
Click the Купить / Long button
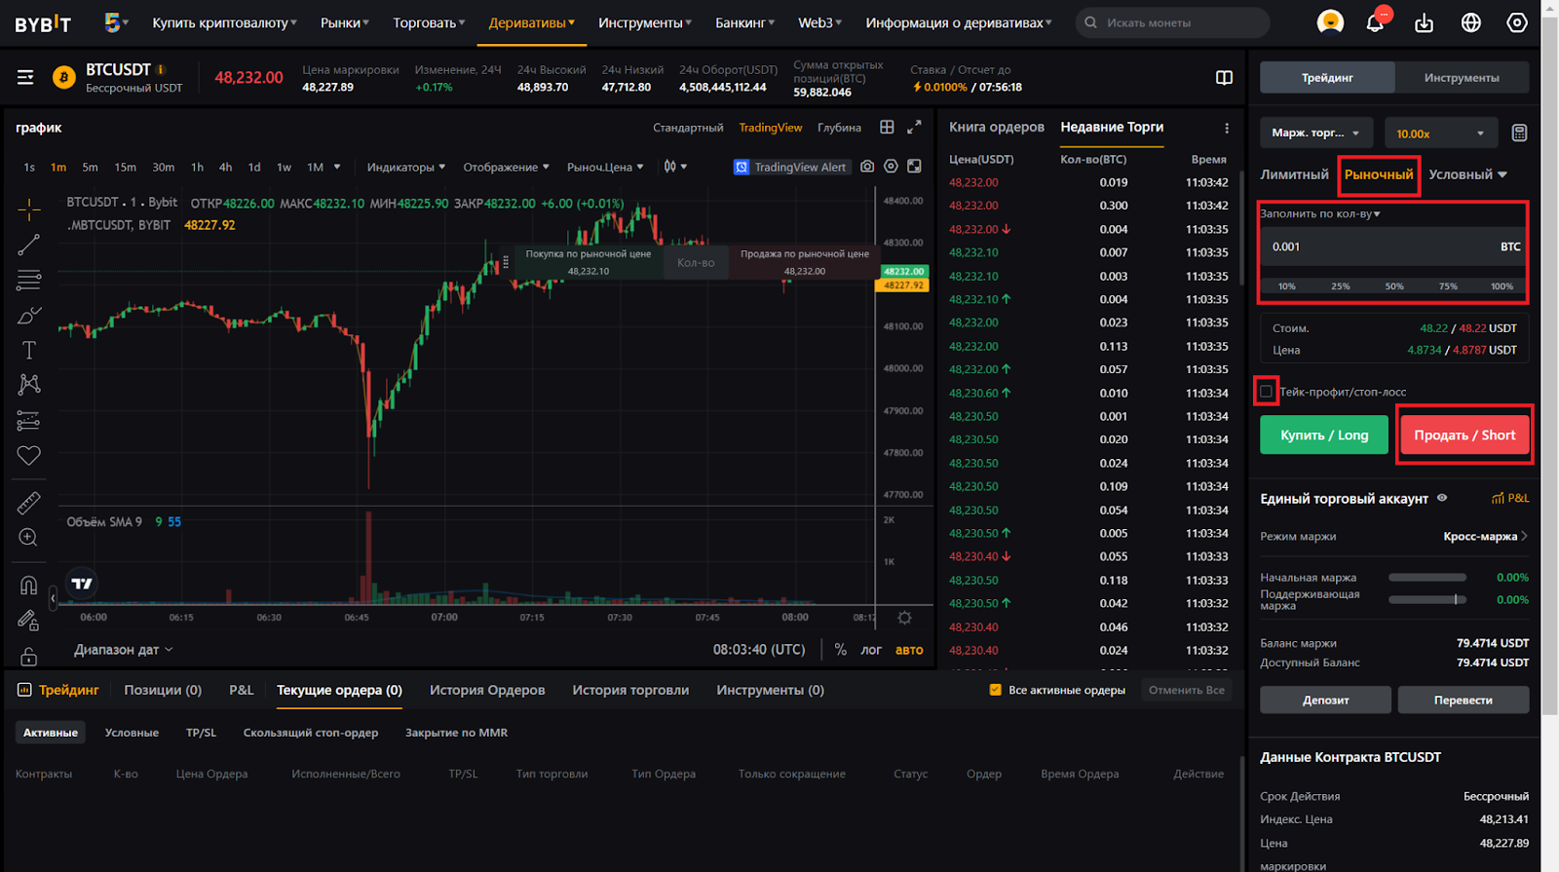click(x=1324, y=436)
